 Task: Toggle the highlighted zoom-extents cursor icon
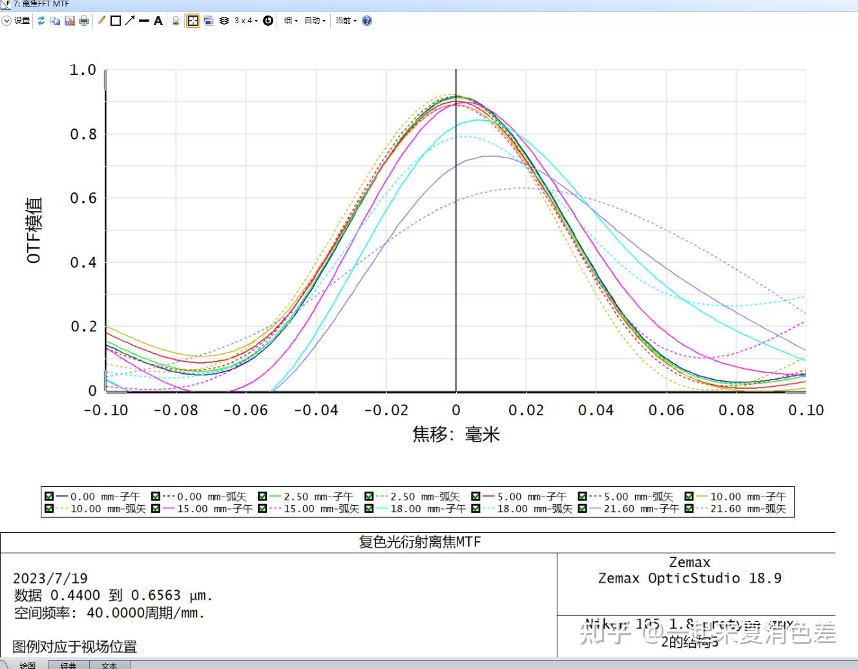193,21
